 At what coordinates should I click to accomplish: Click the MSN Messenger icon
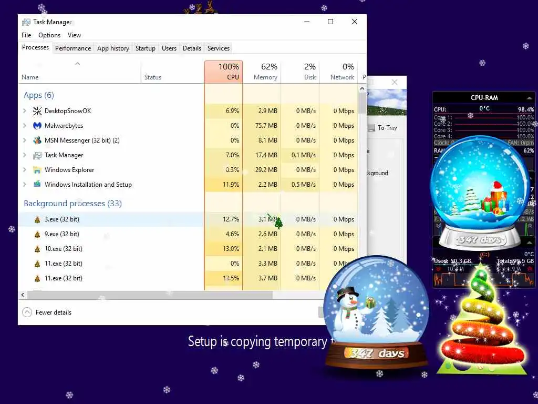pos(37,140)
